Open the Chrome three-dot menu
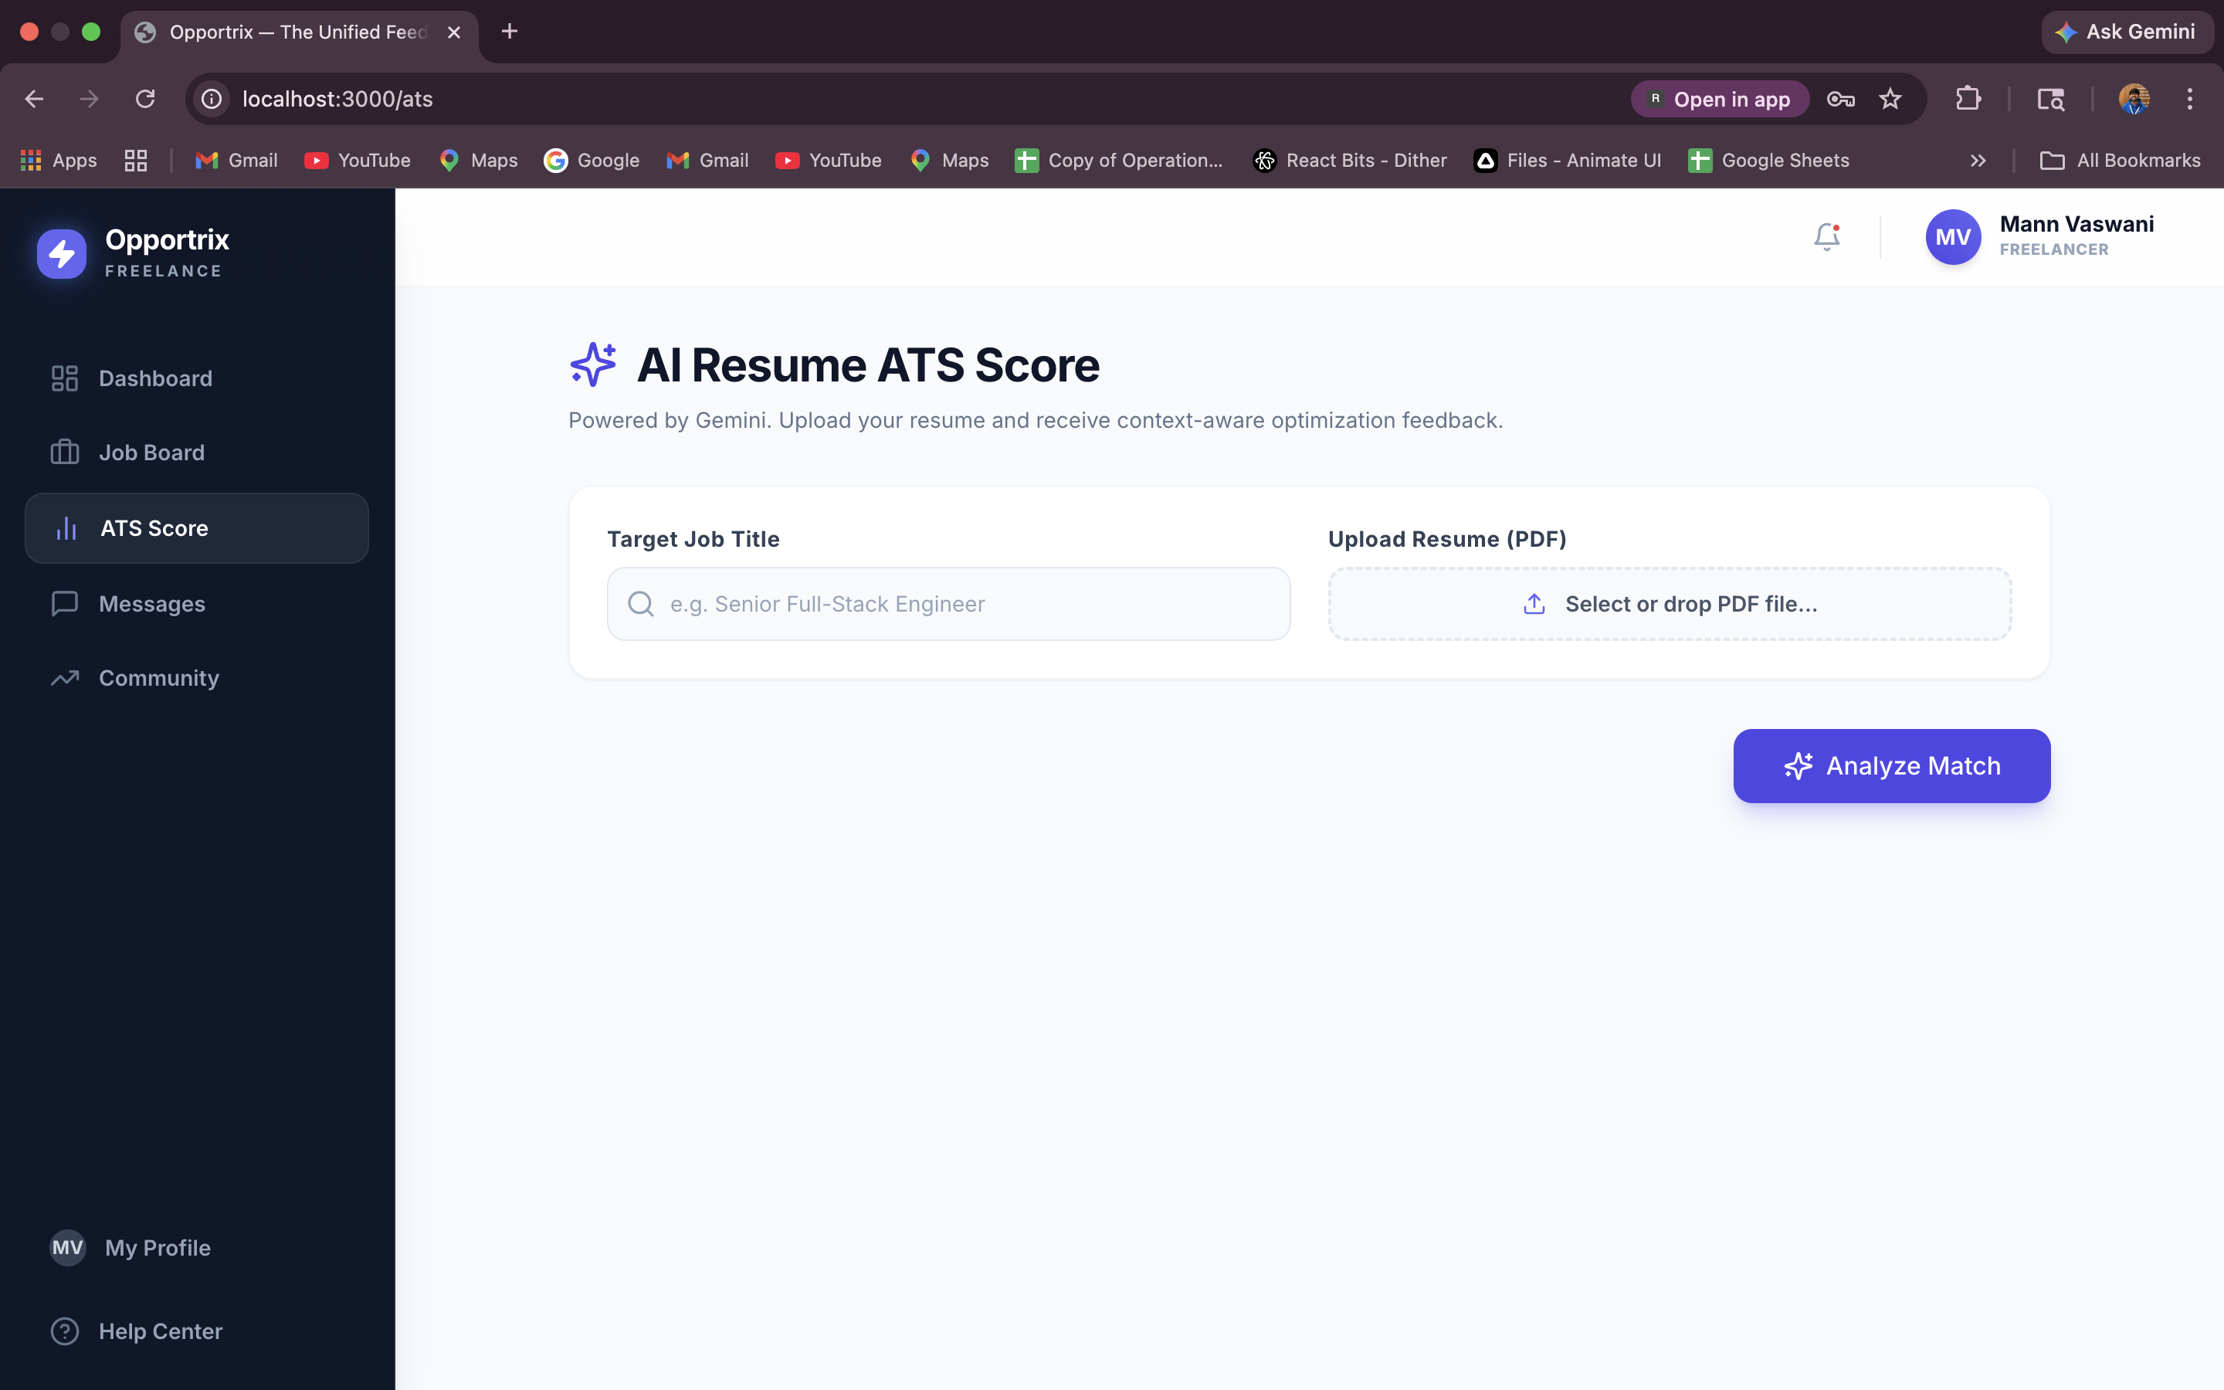This screenshot has width=2224, height=1390. pos(2190,100)
